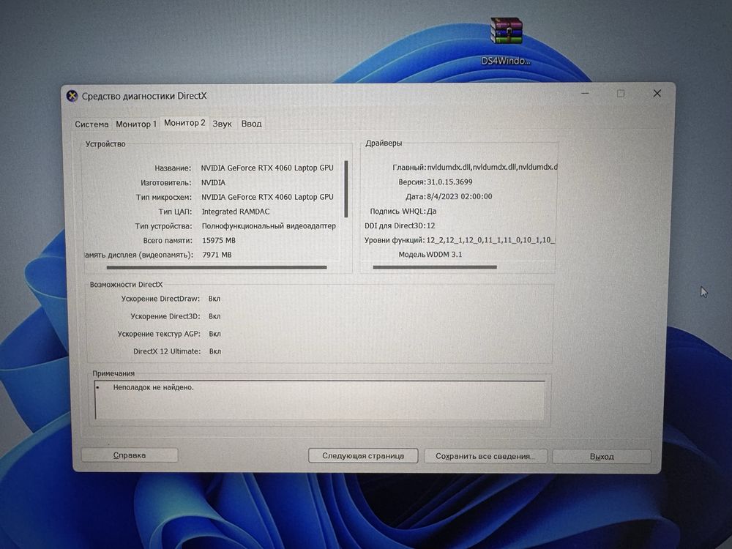Viewport: 732px width, 549px height.
Task: Click the vertical scrollbar in Устройство panel
Action: [346, 189]
